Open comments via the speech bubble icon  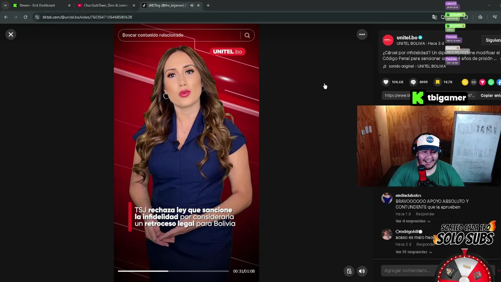pyautogui.click(x=413, y=82)
